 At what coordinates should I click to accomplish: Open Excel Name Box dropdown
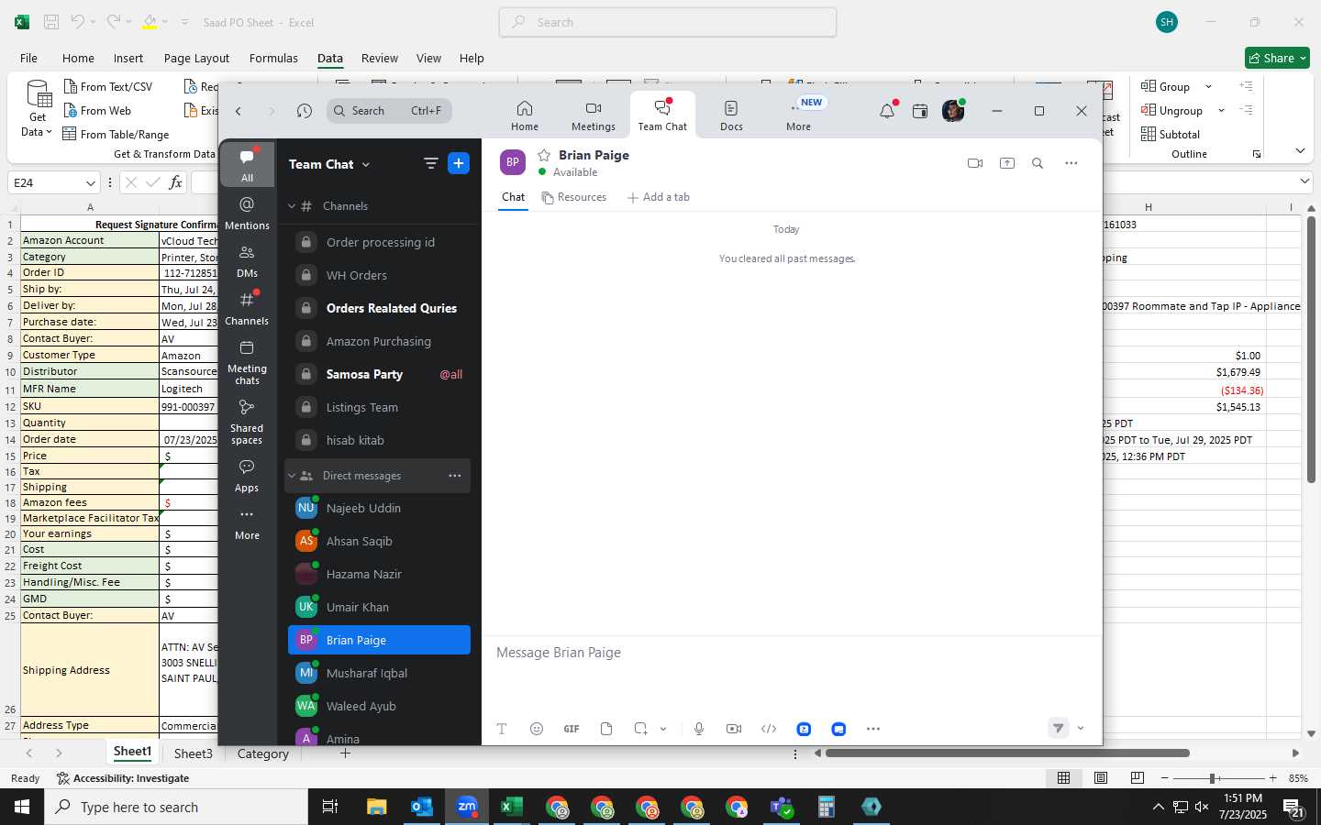pos(90,182)
